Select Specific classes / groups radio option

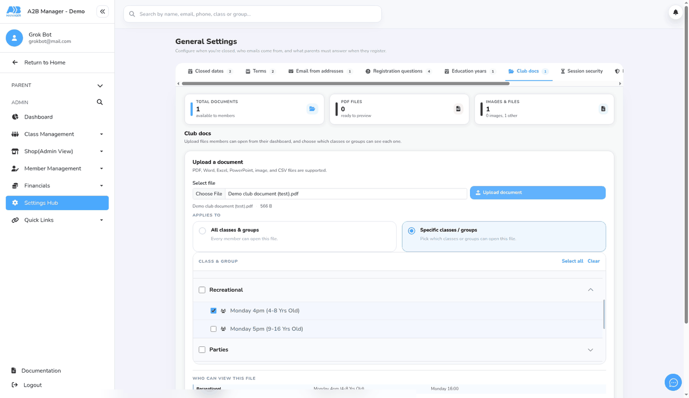412,231
